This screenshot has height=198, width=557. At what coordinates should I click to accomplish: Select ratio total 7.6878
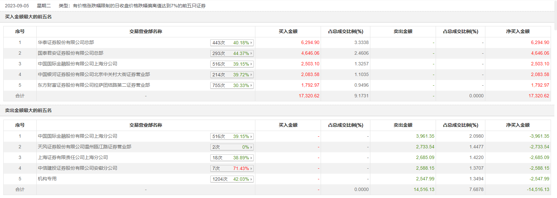click(476, 189)
